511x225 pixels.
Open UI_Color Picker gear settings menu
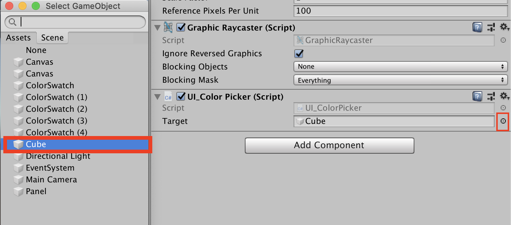tap(504, 96)
